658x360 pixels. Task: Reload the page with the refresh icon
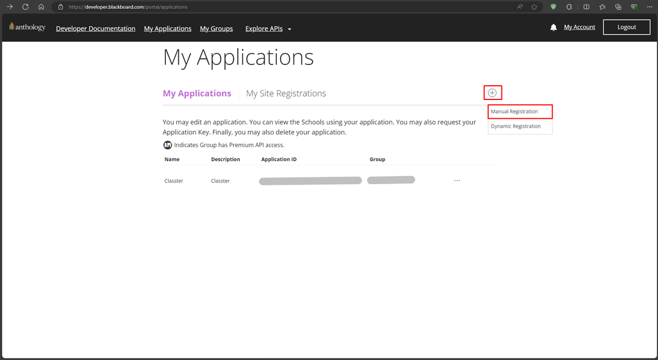(25, 7)
